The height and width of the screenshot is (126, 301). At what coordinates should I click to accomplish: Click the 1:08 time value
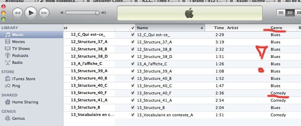coord(220,71)
